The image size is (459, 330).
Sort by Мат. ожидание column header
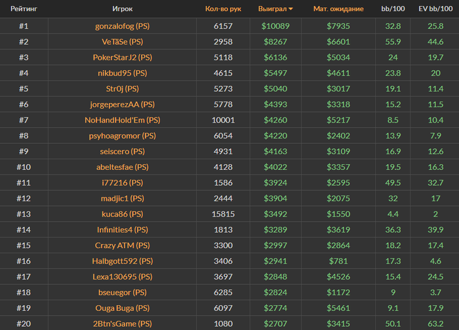pos(338,9)
